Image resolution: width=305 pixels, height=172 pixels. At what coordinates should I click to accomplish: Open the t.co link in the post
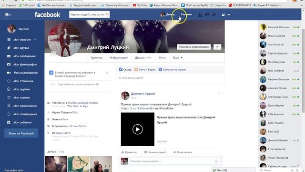coord(138,108)
